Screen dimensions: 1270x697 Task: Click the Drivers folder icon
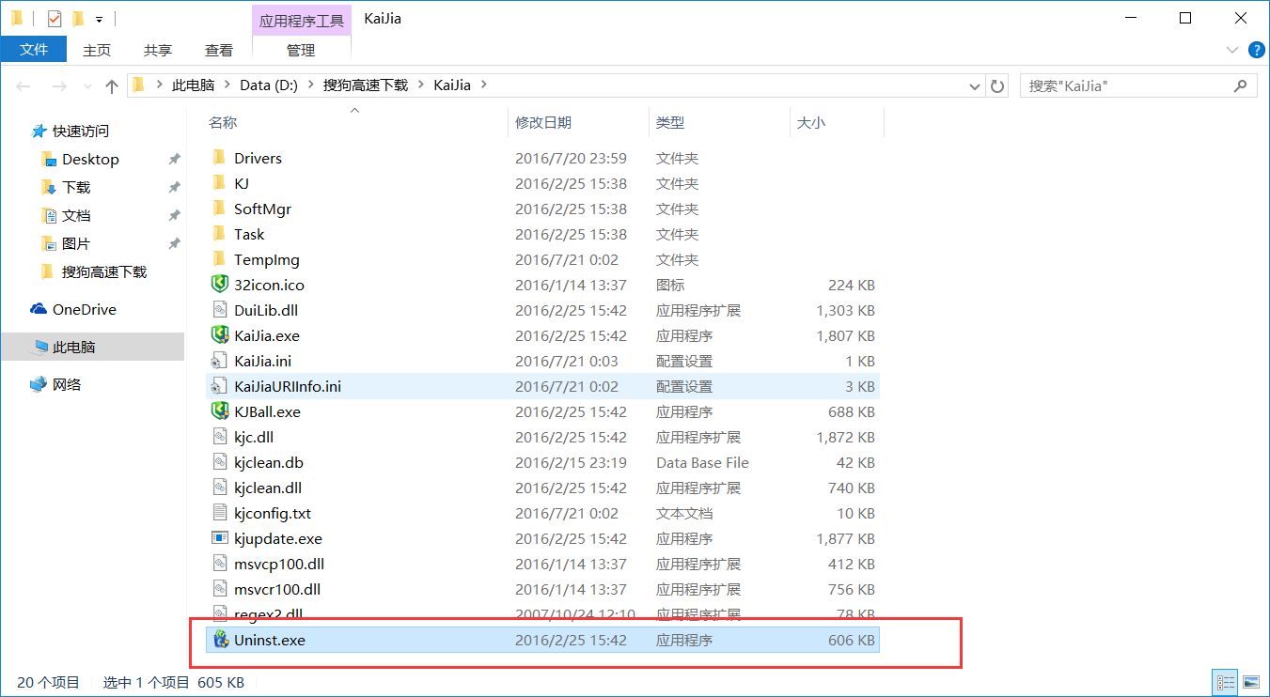click(x=219, y=158)
